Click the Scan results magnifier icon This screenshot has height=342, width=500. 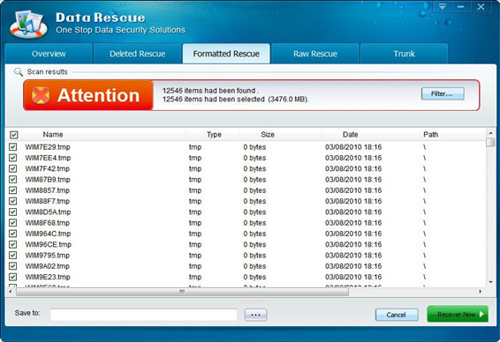click(19, 72)
